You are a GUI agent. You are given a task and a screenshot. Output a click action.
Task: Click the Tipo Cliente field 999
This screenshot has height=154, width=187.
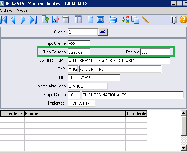click(79, 43)
